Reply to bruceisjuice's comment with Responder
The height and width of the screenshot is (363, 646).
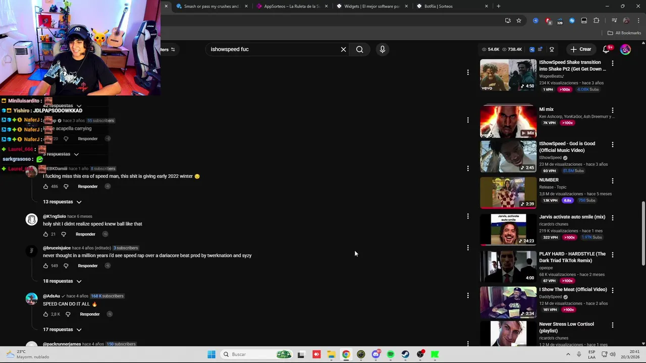pyautogui.click(x=88, y=266)
